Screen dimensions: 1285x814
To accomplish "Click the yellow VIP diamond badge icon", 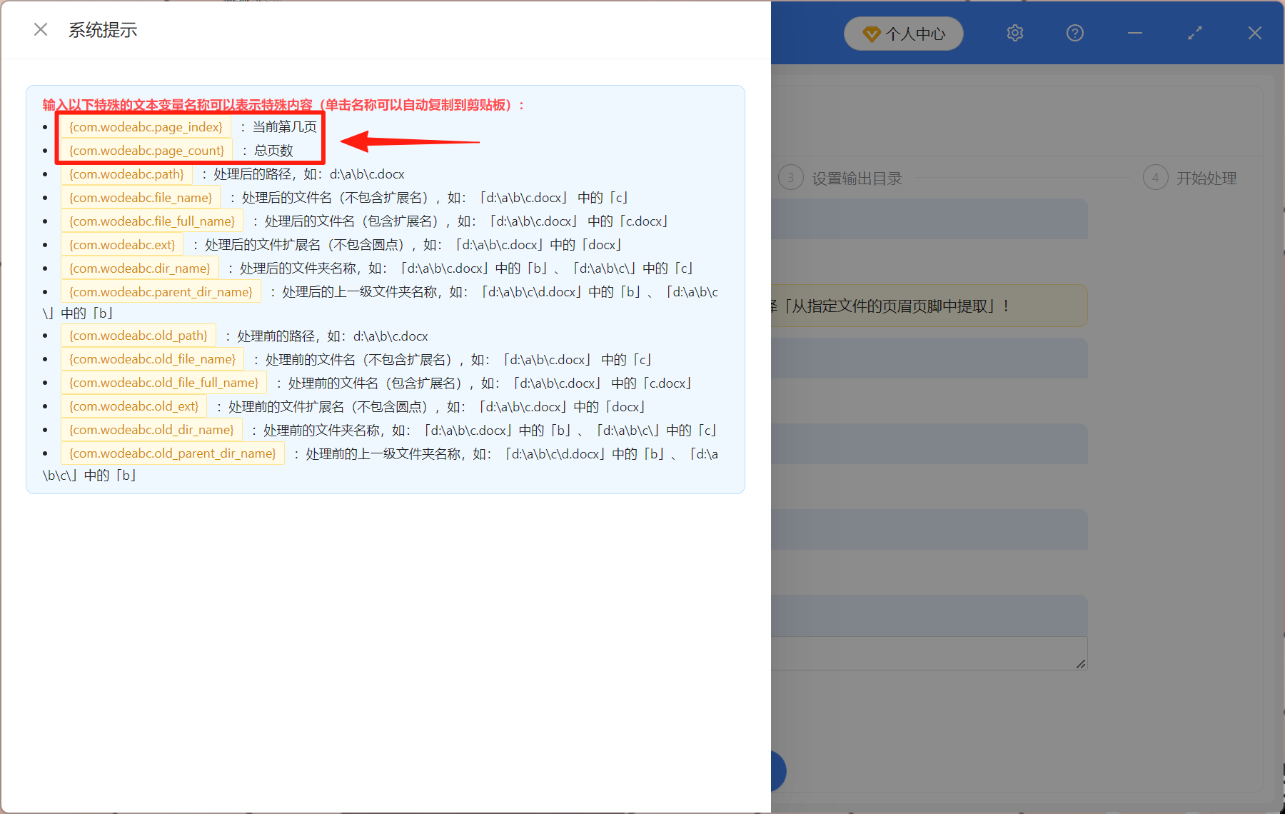I will pos(872,33).
